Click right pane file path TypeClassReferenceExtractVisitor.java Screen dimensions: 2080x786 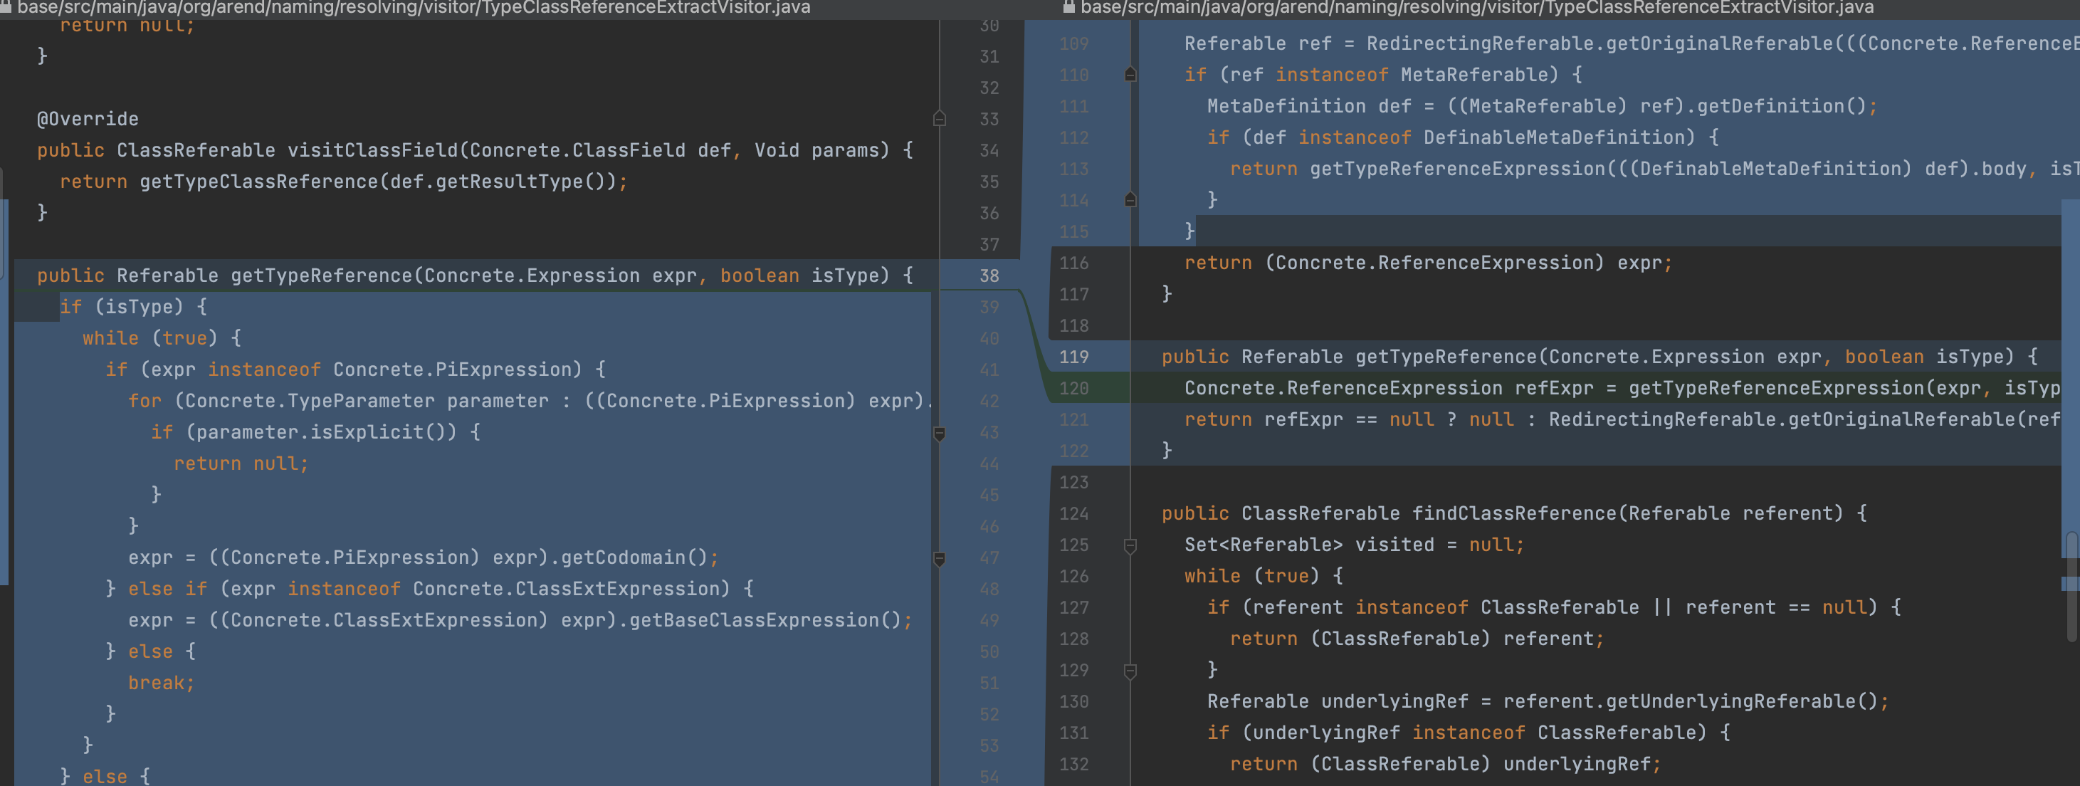[1477, 7]
